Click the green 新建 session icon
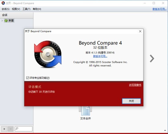168x134 pixels. click(x=6, y=20)
